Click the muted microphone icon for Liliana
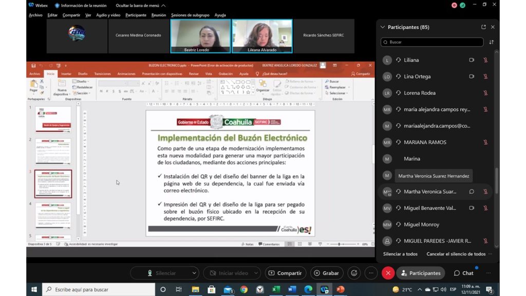 coord(485,60)
